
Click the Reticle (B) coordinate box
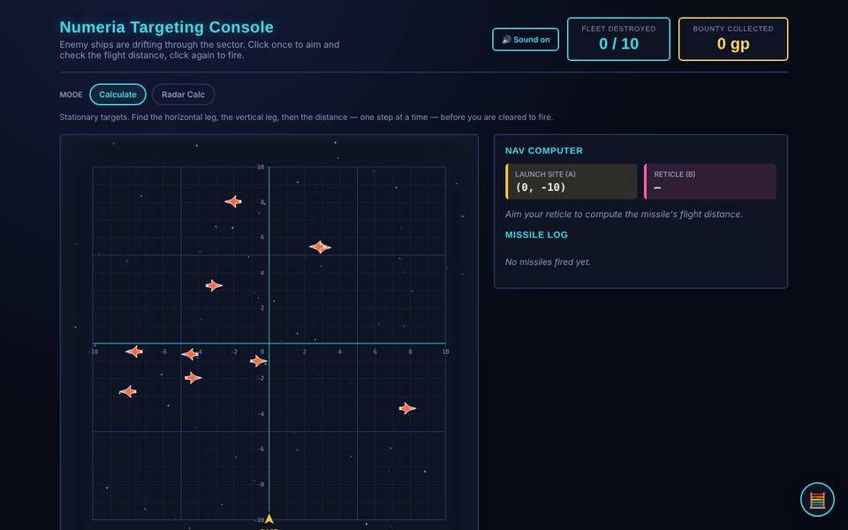pyautogui.click(x=710, y=182)
